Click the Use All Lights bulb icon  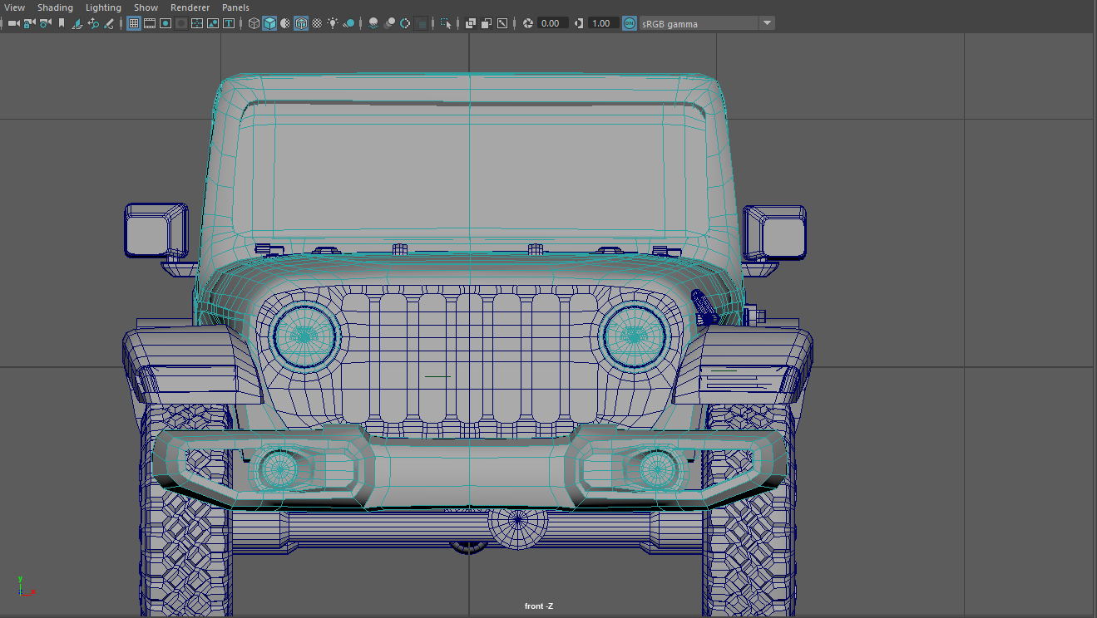tap(333, 23)
